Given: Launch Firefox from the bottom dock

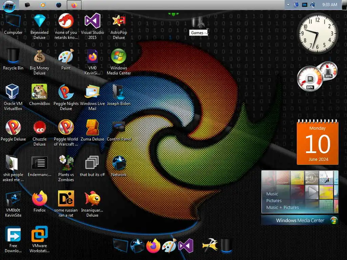Looking at the screenshot, I should pyautogui.click(x=153, y=245).
